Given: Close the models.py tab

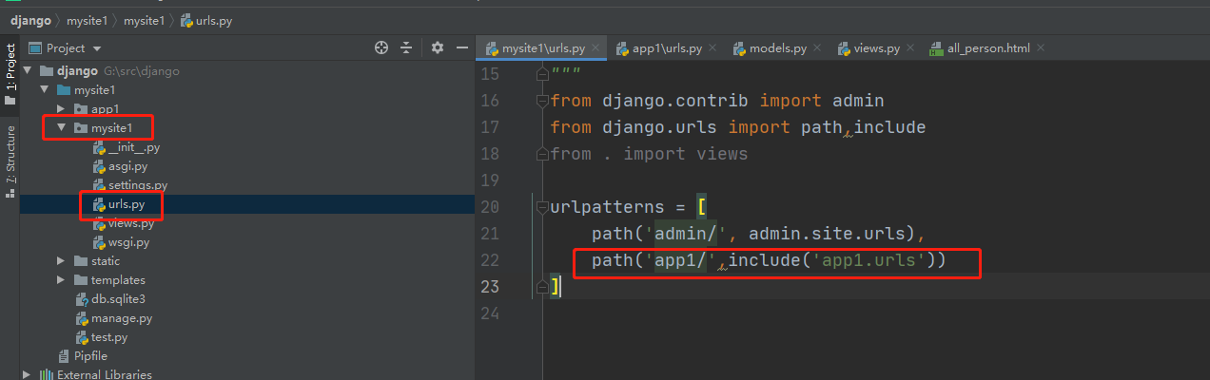Looking at the screenshot, I should pos(816,47).
